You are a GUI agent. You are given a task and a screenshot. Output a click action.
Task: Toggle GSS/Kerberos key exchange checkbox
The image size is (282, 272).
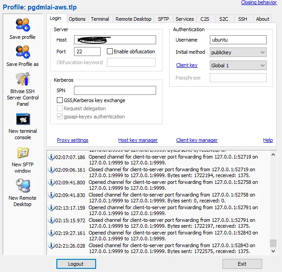pos(60,100)
